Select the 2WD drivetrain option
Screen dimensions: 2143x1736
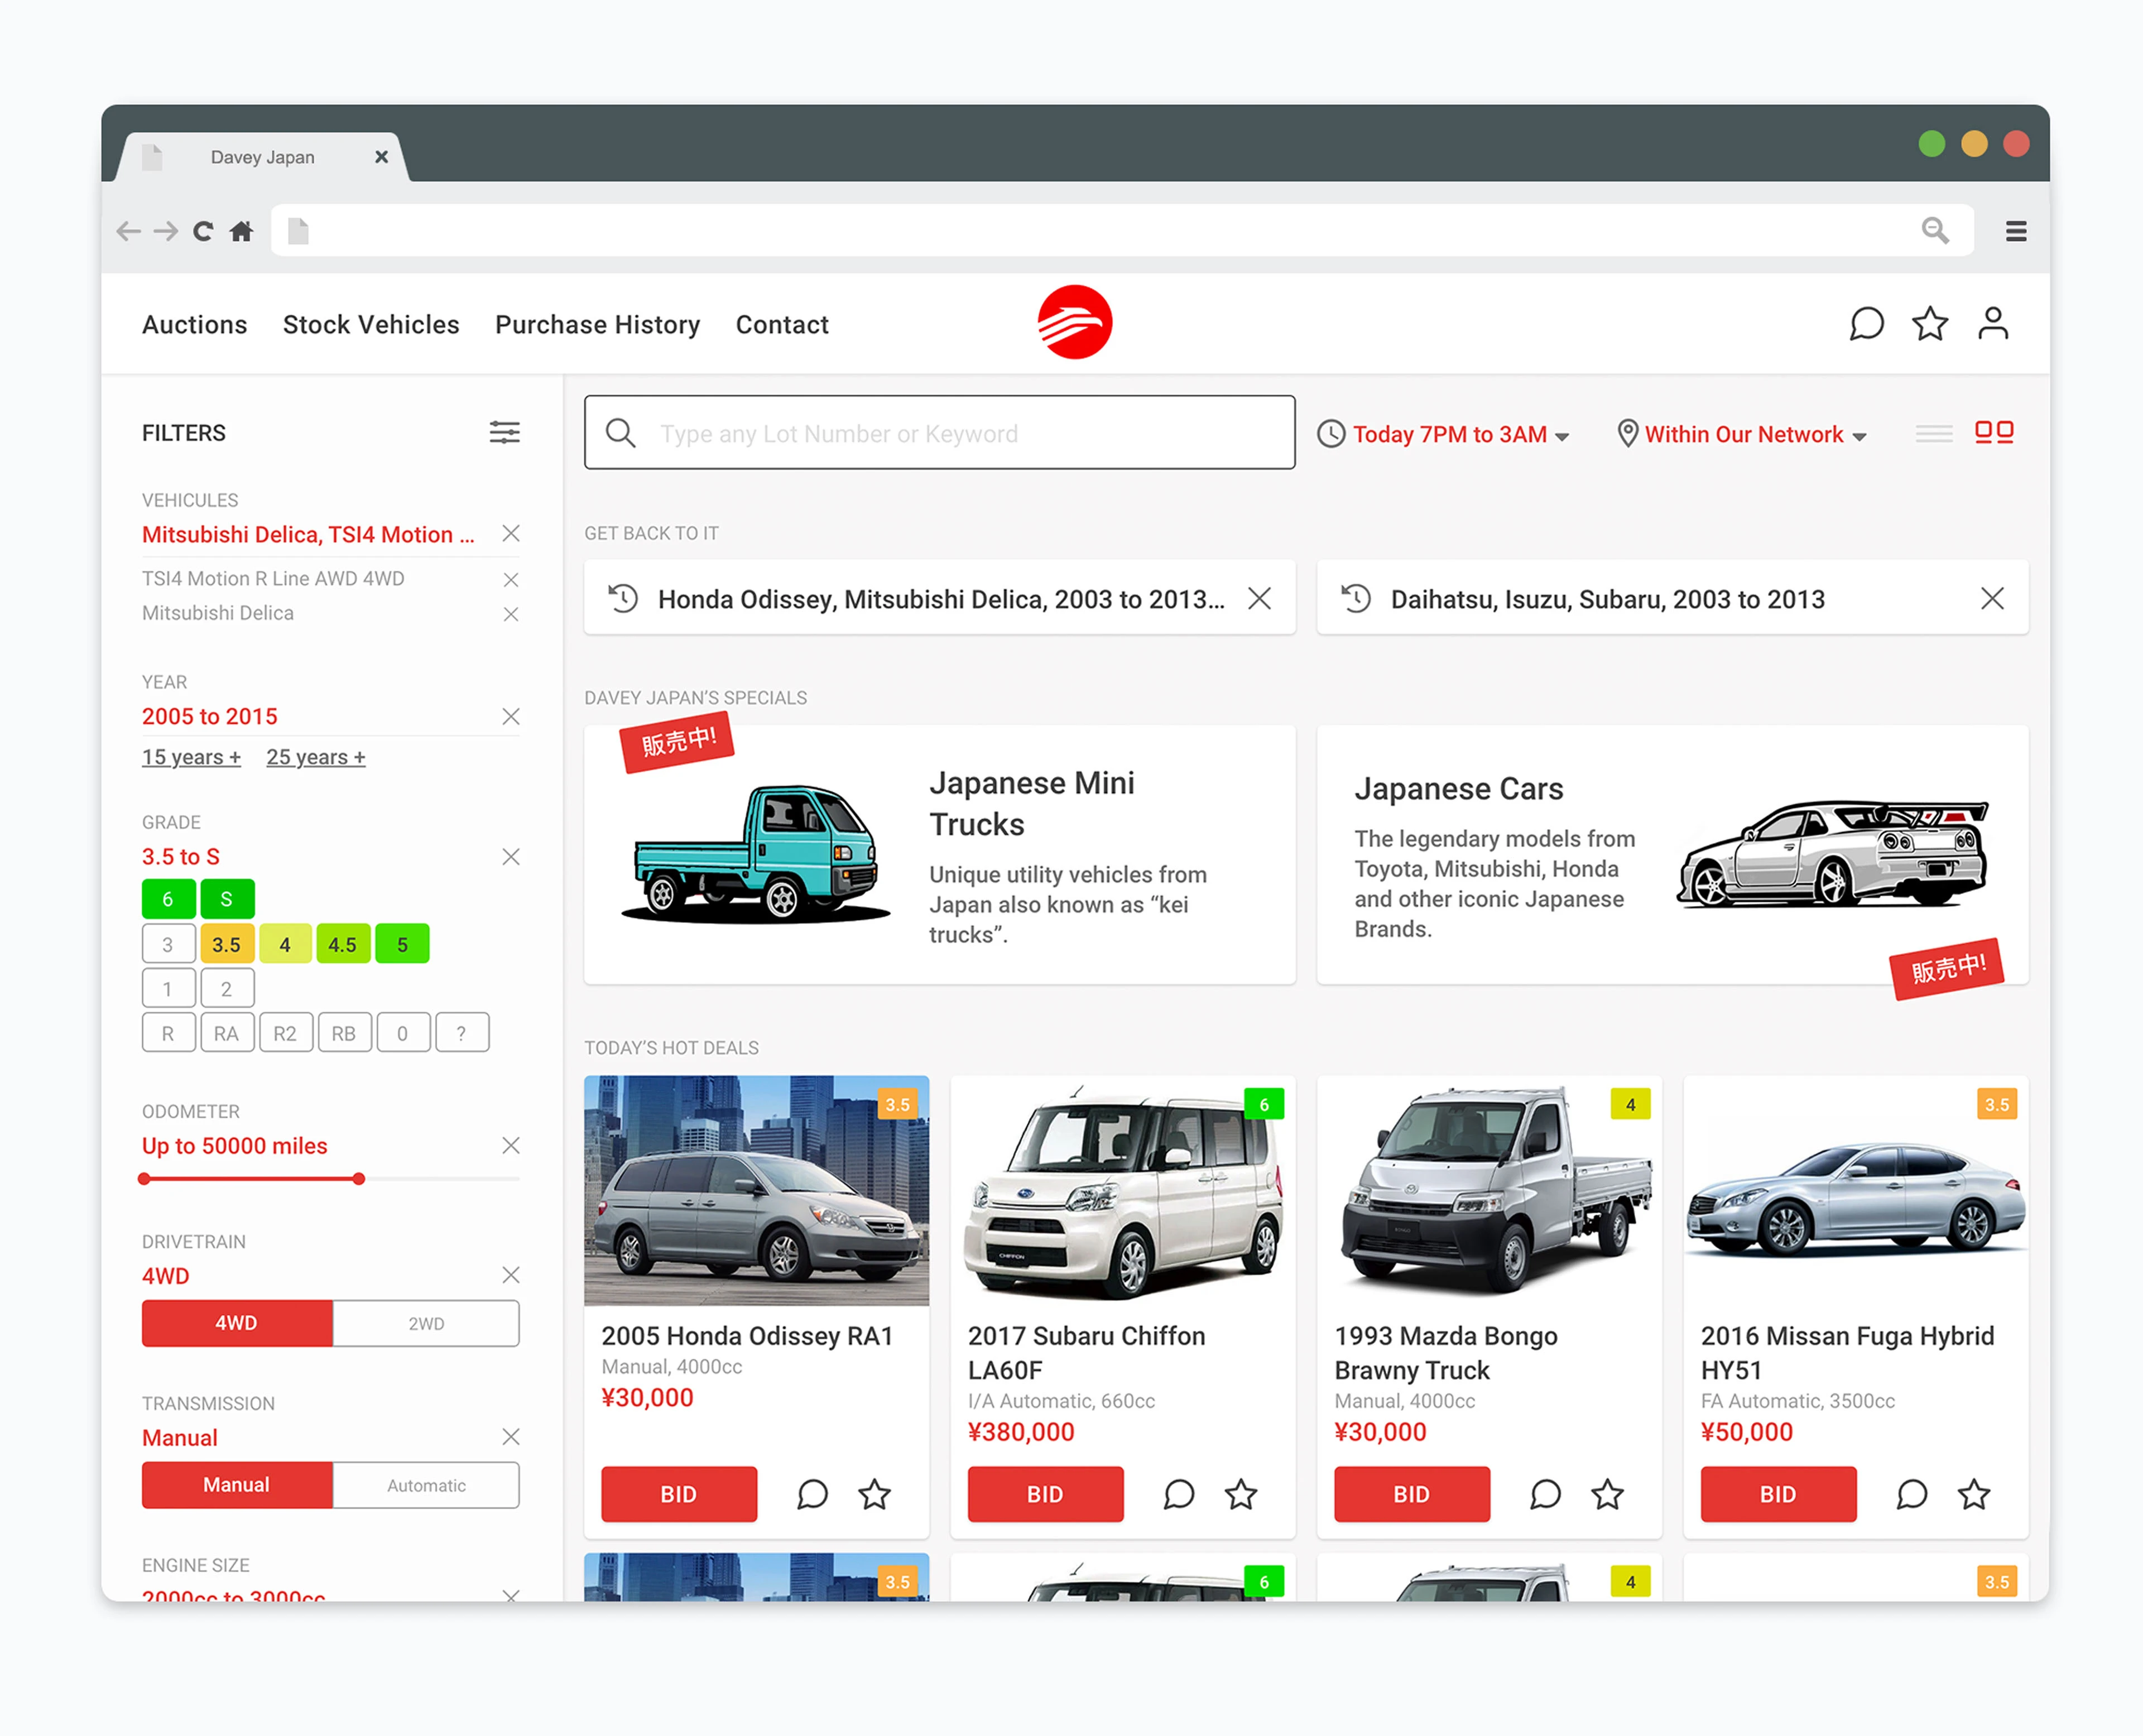[x=426, y=1323]
